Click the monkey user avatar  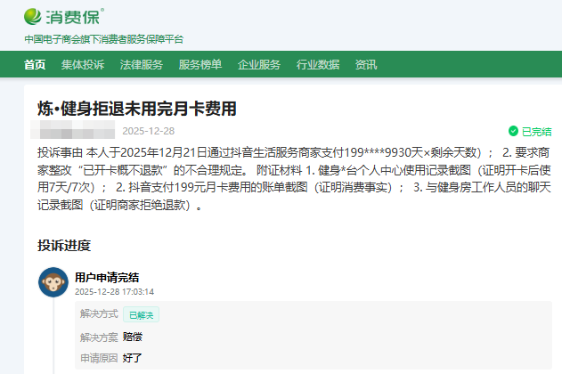53,282
